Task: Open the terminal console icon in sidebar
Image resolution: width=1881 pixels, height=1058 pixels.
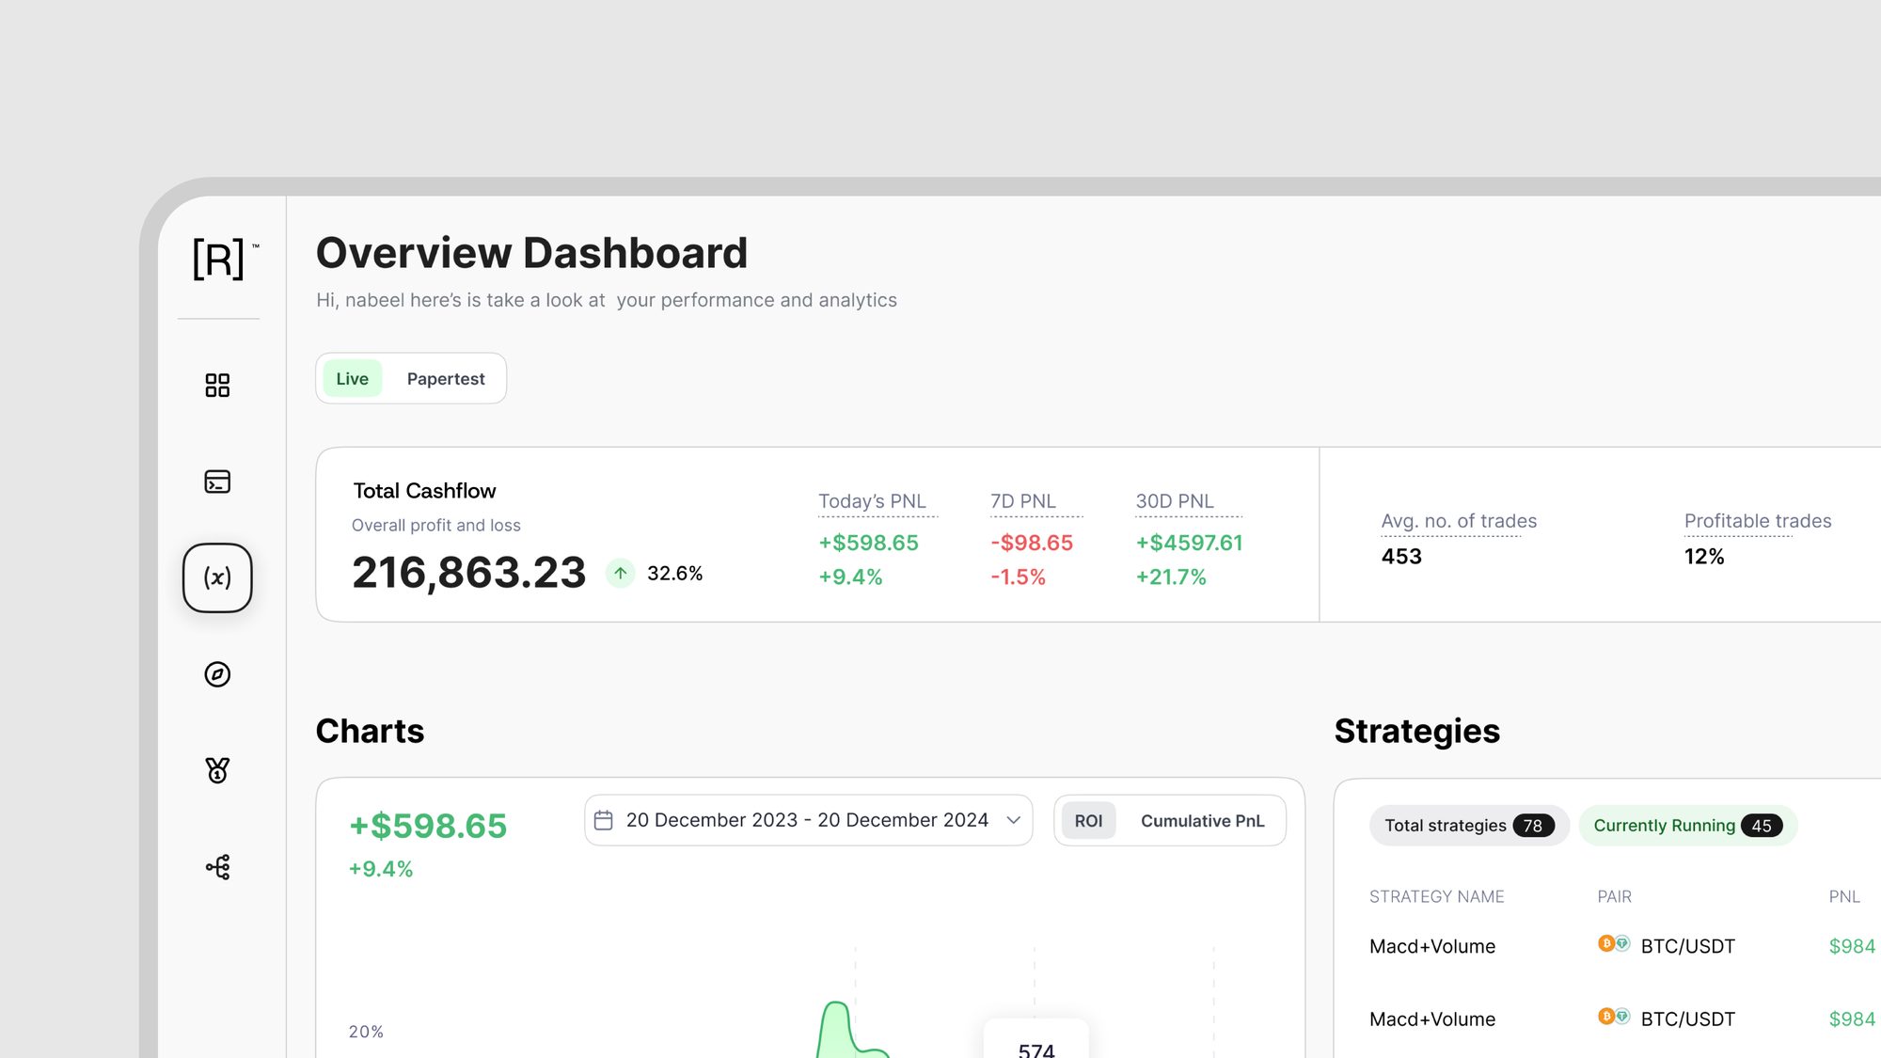Action: (217, 482)
